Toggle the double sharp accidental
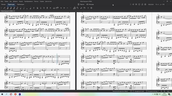 coord(50,8)
